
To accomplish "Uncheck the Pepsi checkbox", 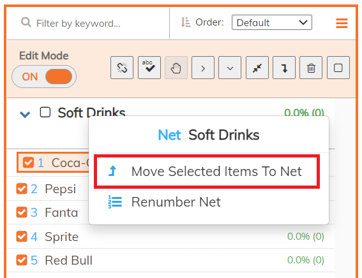I will pos(22,189).
